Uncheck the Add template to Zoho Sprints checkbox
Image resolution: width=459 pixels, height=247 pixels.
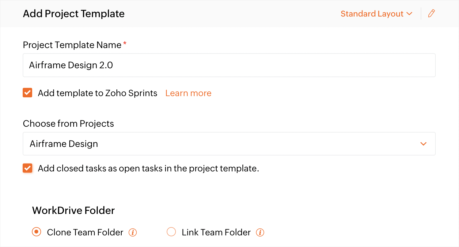click(x=28, y=93)
